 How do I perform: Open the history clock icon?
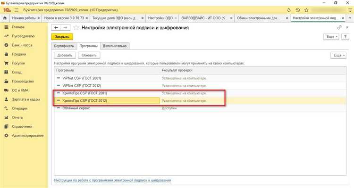click(297, 10)
